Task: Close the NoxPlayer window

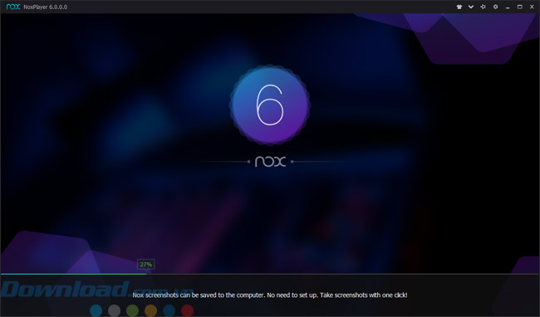Action: point(532,7)
